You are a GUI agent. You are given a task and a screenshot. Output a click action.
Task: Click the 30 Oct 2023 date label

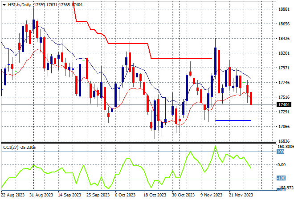click(x=183, y=195)
